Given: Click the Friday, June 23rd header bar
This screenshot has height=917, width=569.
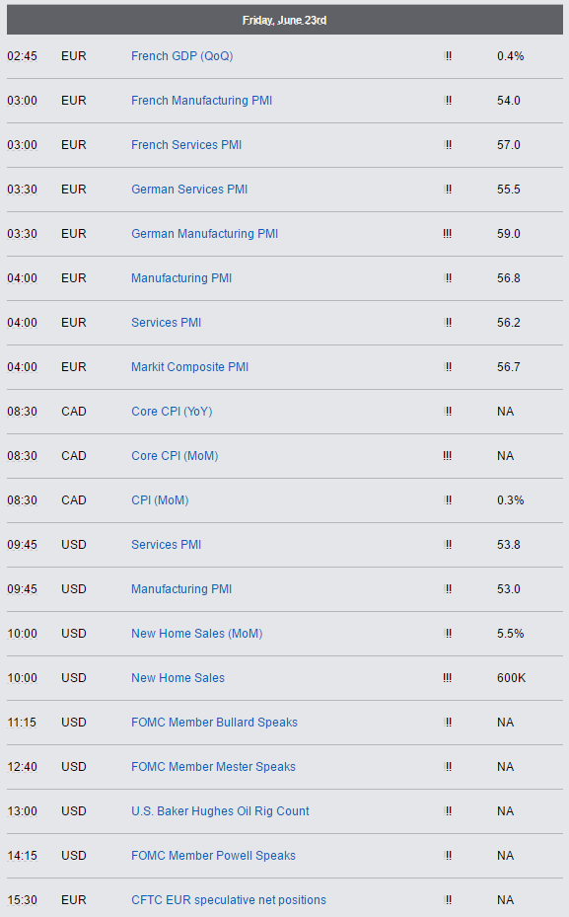Looking at the screenshot, I should 284,21.
